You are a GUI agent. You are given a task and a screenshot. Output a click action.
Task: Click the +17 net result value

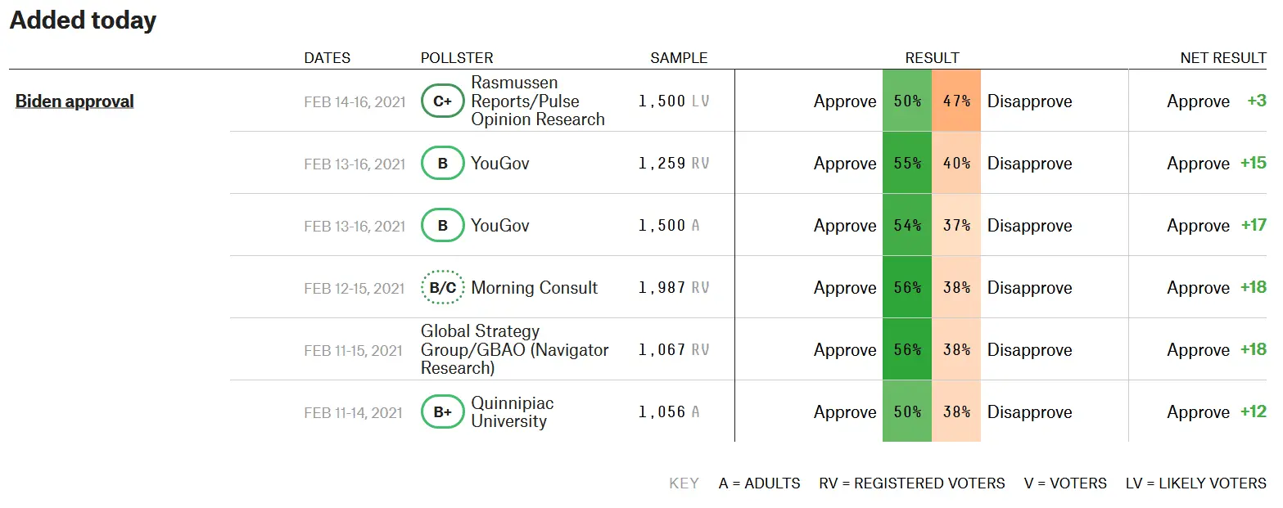pos(1254,226)
